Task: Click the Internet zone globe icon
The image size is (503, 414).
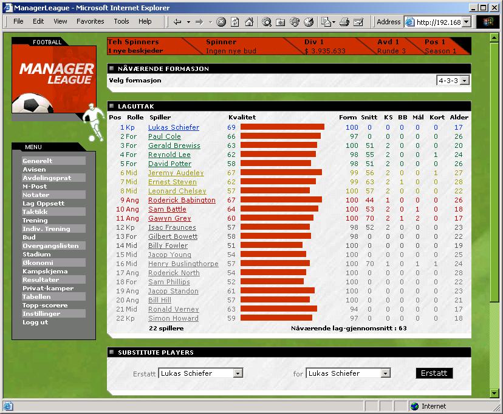Action: [x=414, y=406]
